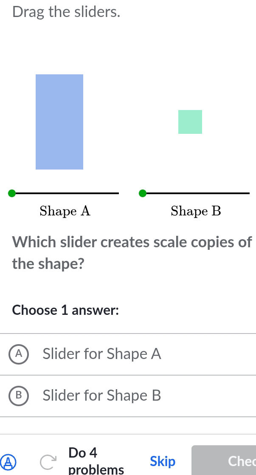Click the blue circled A mascot icon

9,462
